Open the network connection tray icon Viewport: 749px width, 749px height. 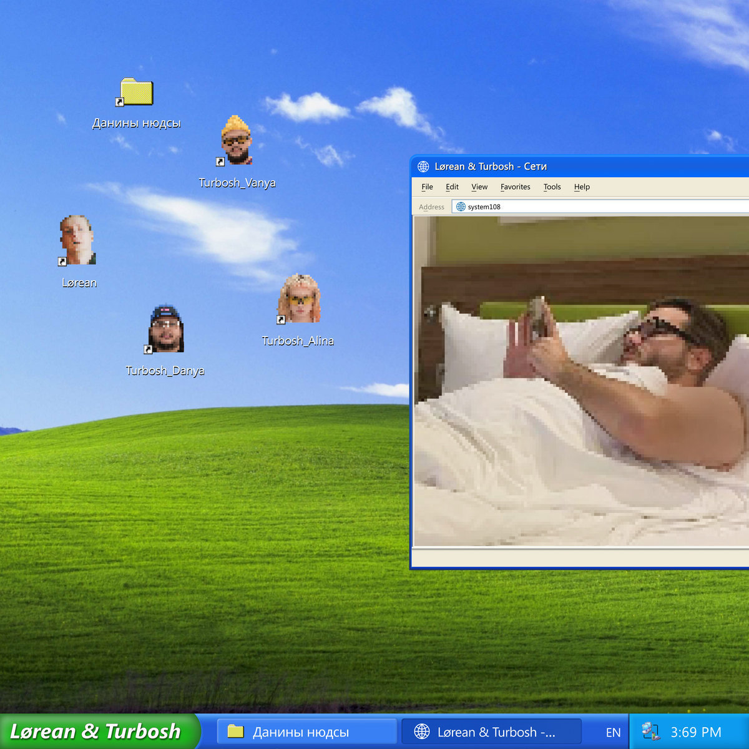pos(650,732)
